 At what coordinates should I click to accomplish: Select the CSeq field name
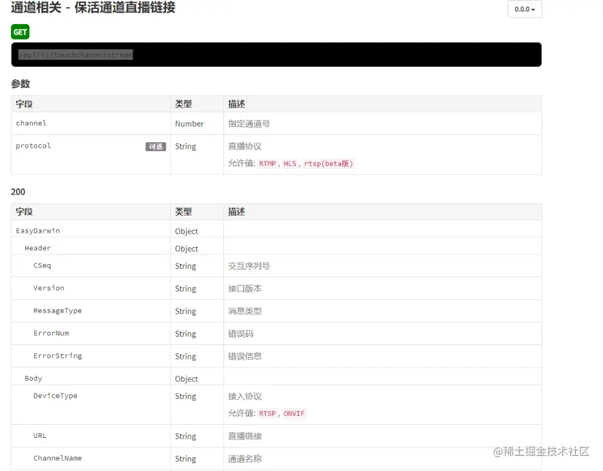(x=42, y=265)
